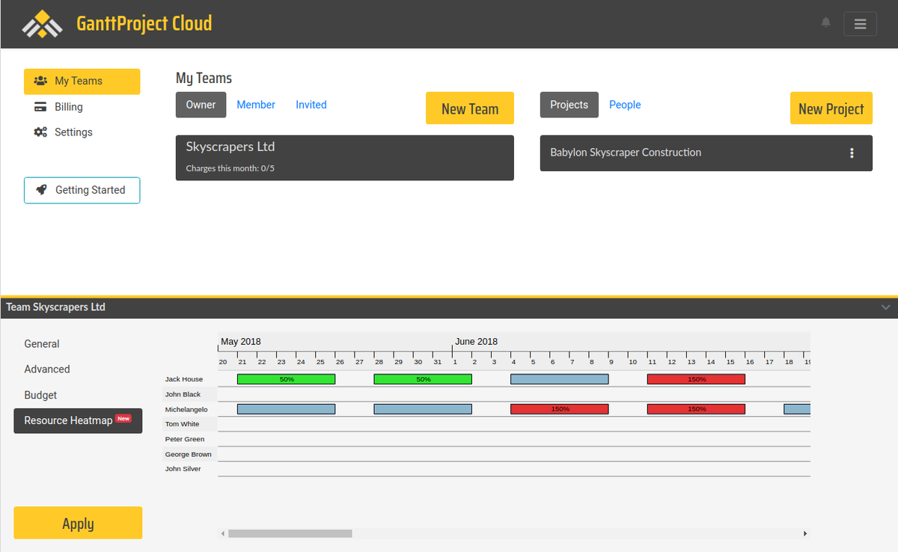Click the Team Skyscrapers Ltd panel title
898x552 pixels.
(56, 307)
